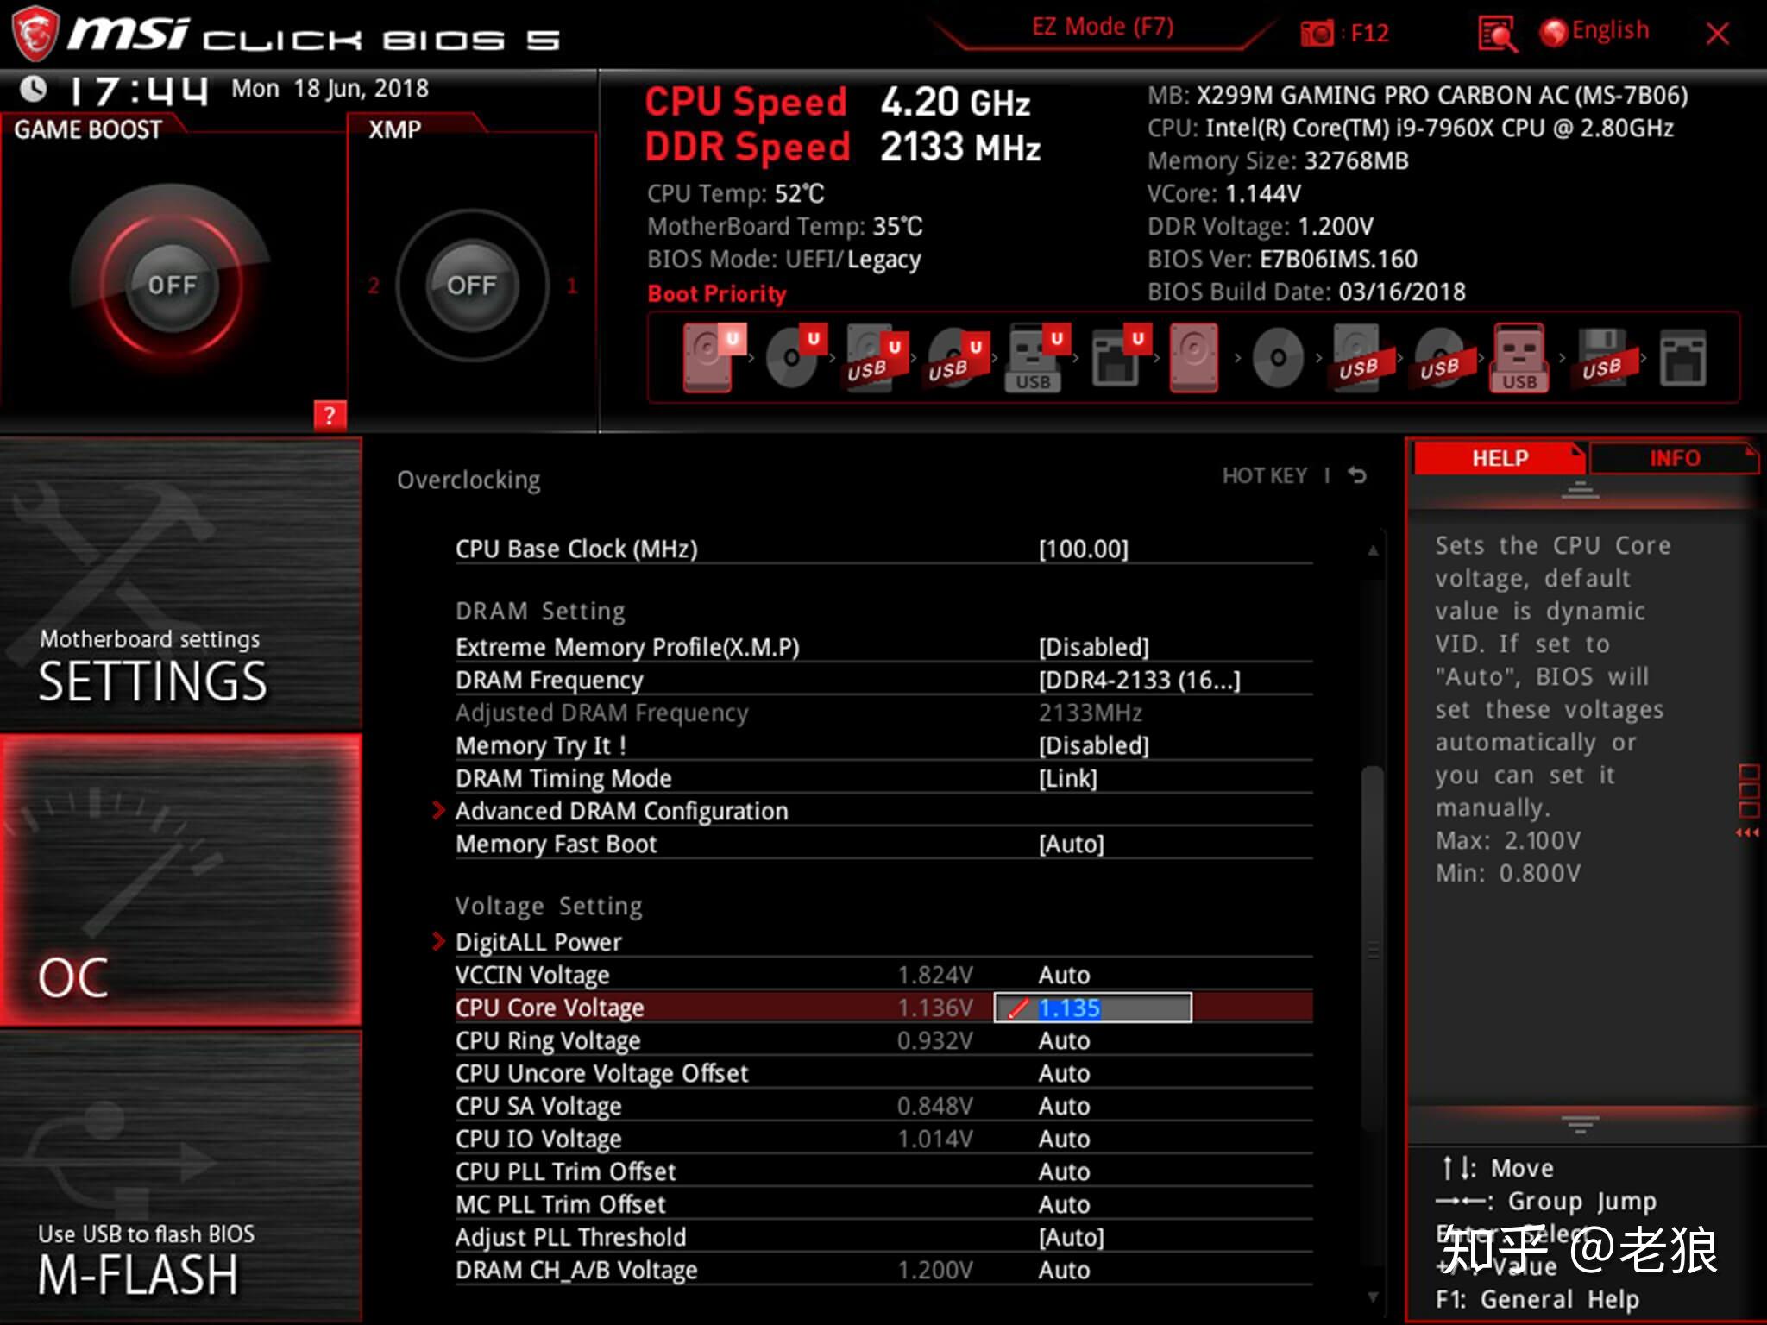Change language via English label
The width and height of the screenshot is (1767, 1325).
click(x=1610, y=30)
